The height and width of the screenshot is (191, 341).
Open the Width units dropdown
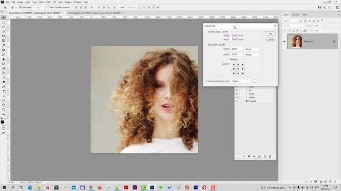tap(252, 49)
